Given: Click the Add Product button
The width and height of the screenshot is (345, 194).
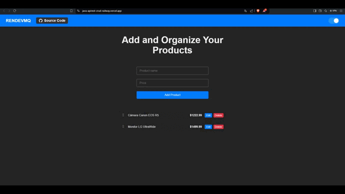Looking at the screenshot, I should [172, 95].
